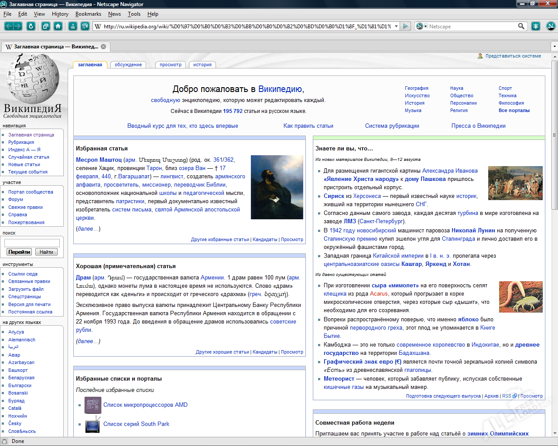Click the search magnifier icon
Screen dimensions: 558x446
[521, 26]
